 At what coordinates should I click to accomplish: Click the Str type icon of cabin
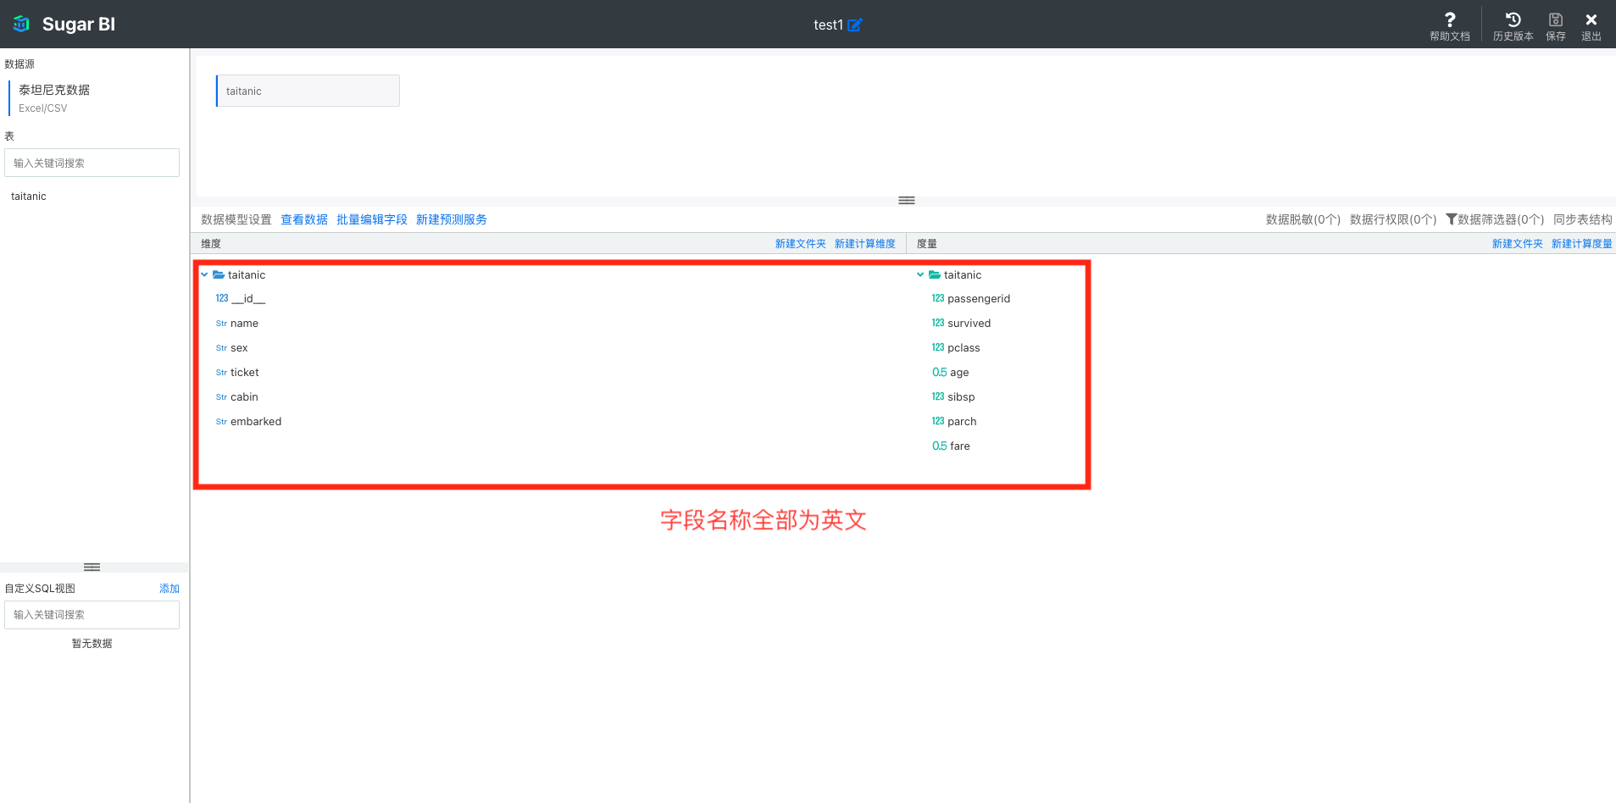tap(221, 397)
